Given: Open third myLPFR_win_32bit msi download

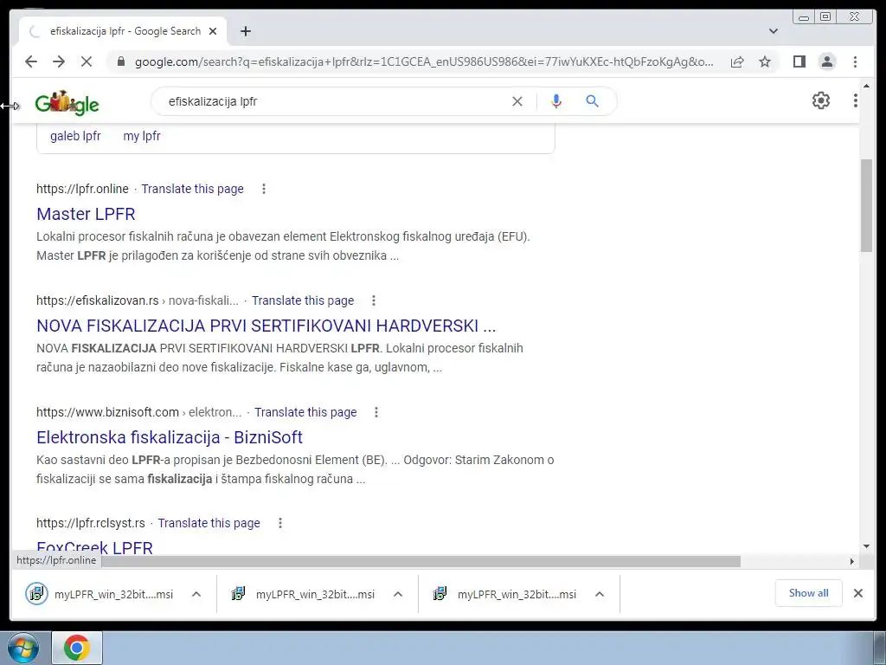Looking at the screenshot, I should 504,594.
